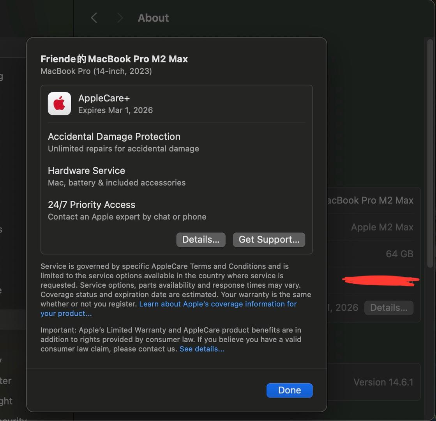Click the 'Friende的MacBook Pro M2 Max' title
The image size is (436, 421).
tap(114, 59)
